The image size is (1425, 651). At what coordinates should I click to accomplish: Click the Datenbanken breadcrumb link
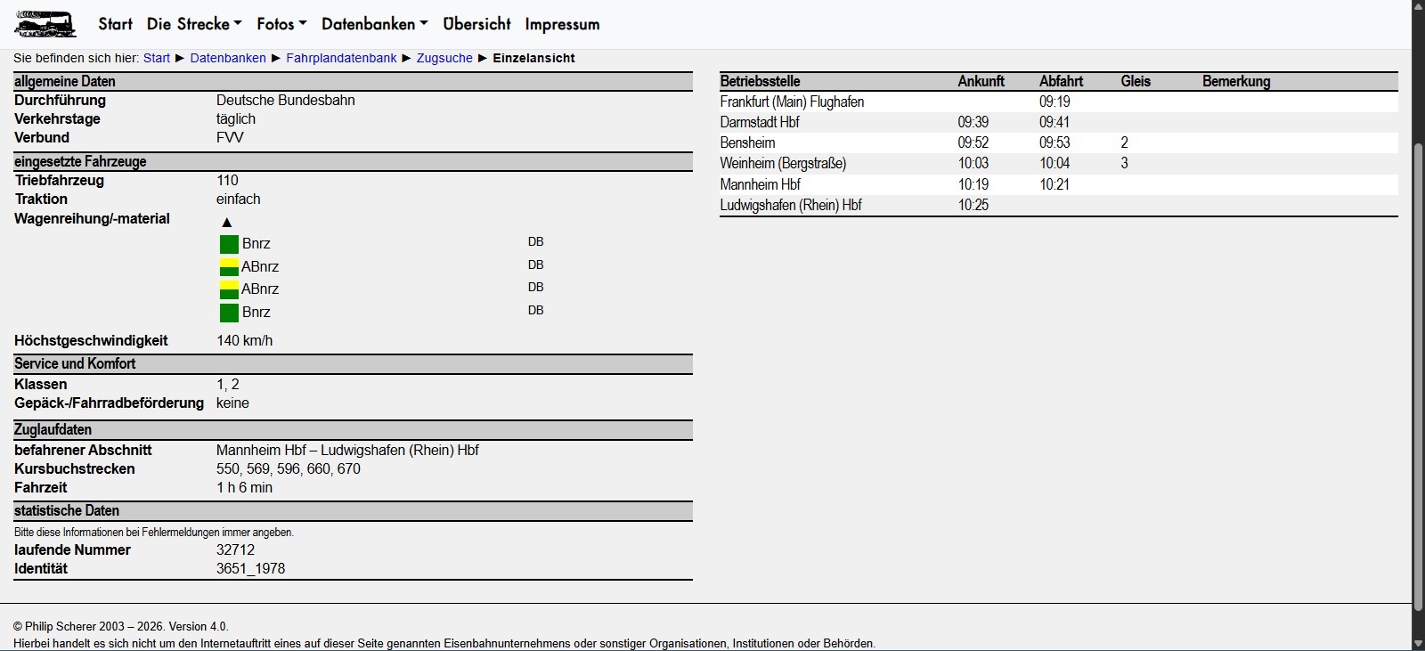click(x=228, y=58)
